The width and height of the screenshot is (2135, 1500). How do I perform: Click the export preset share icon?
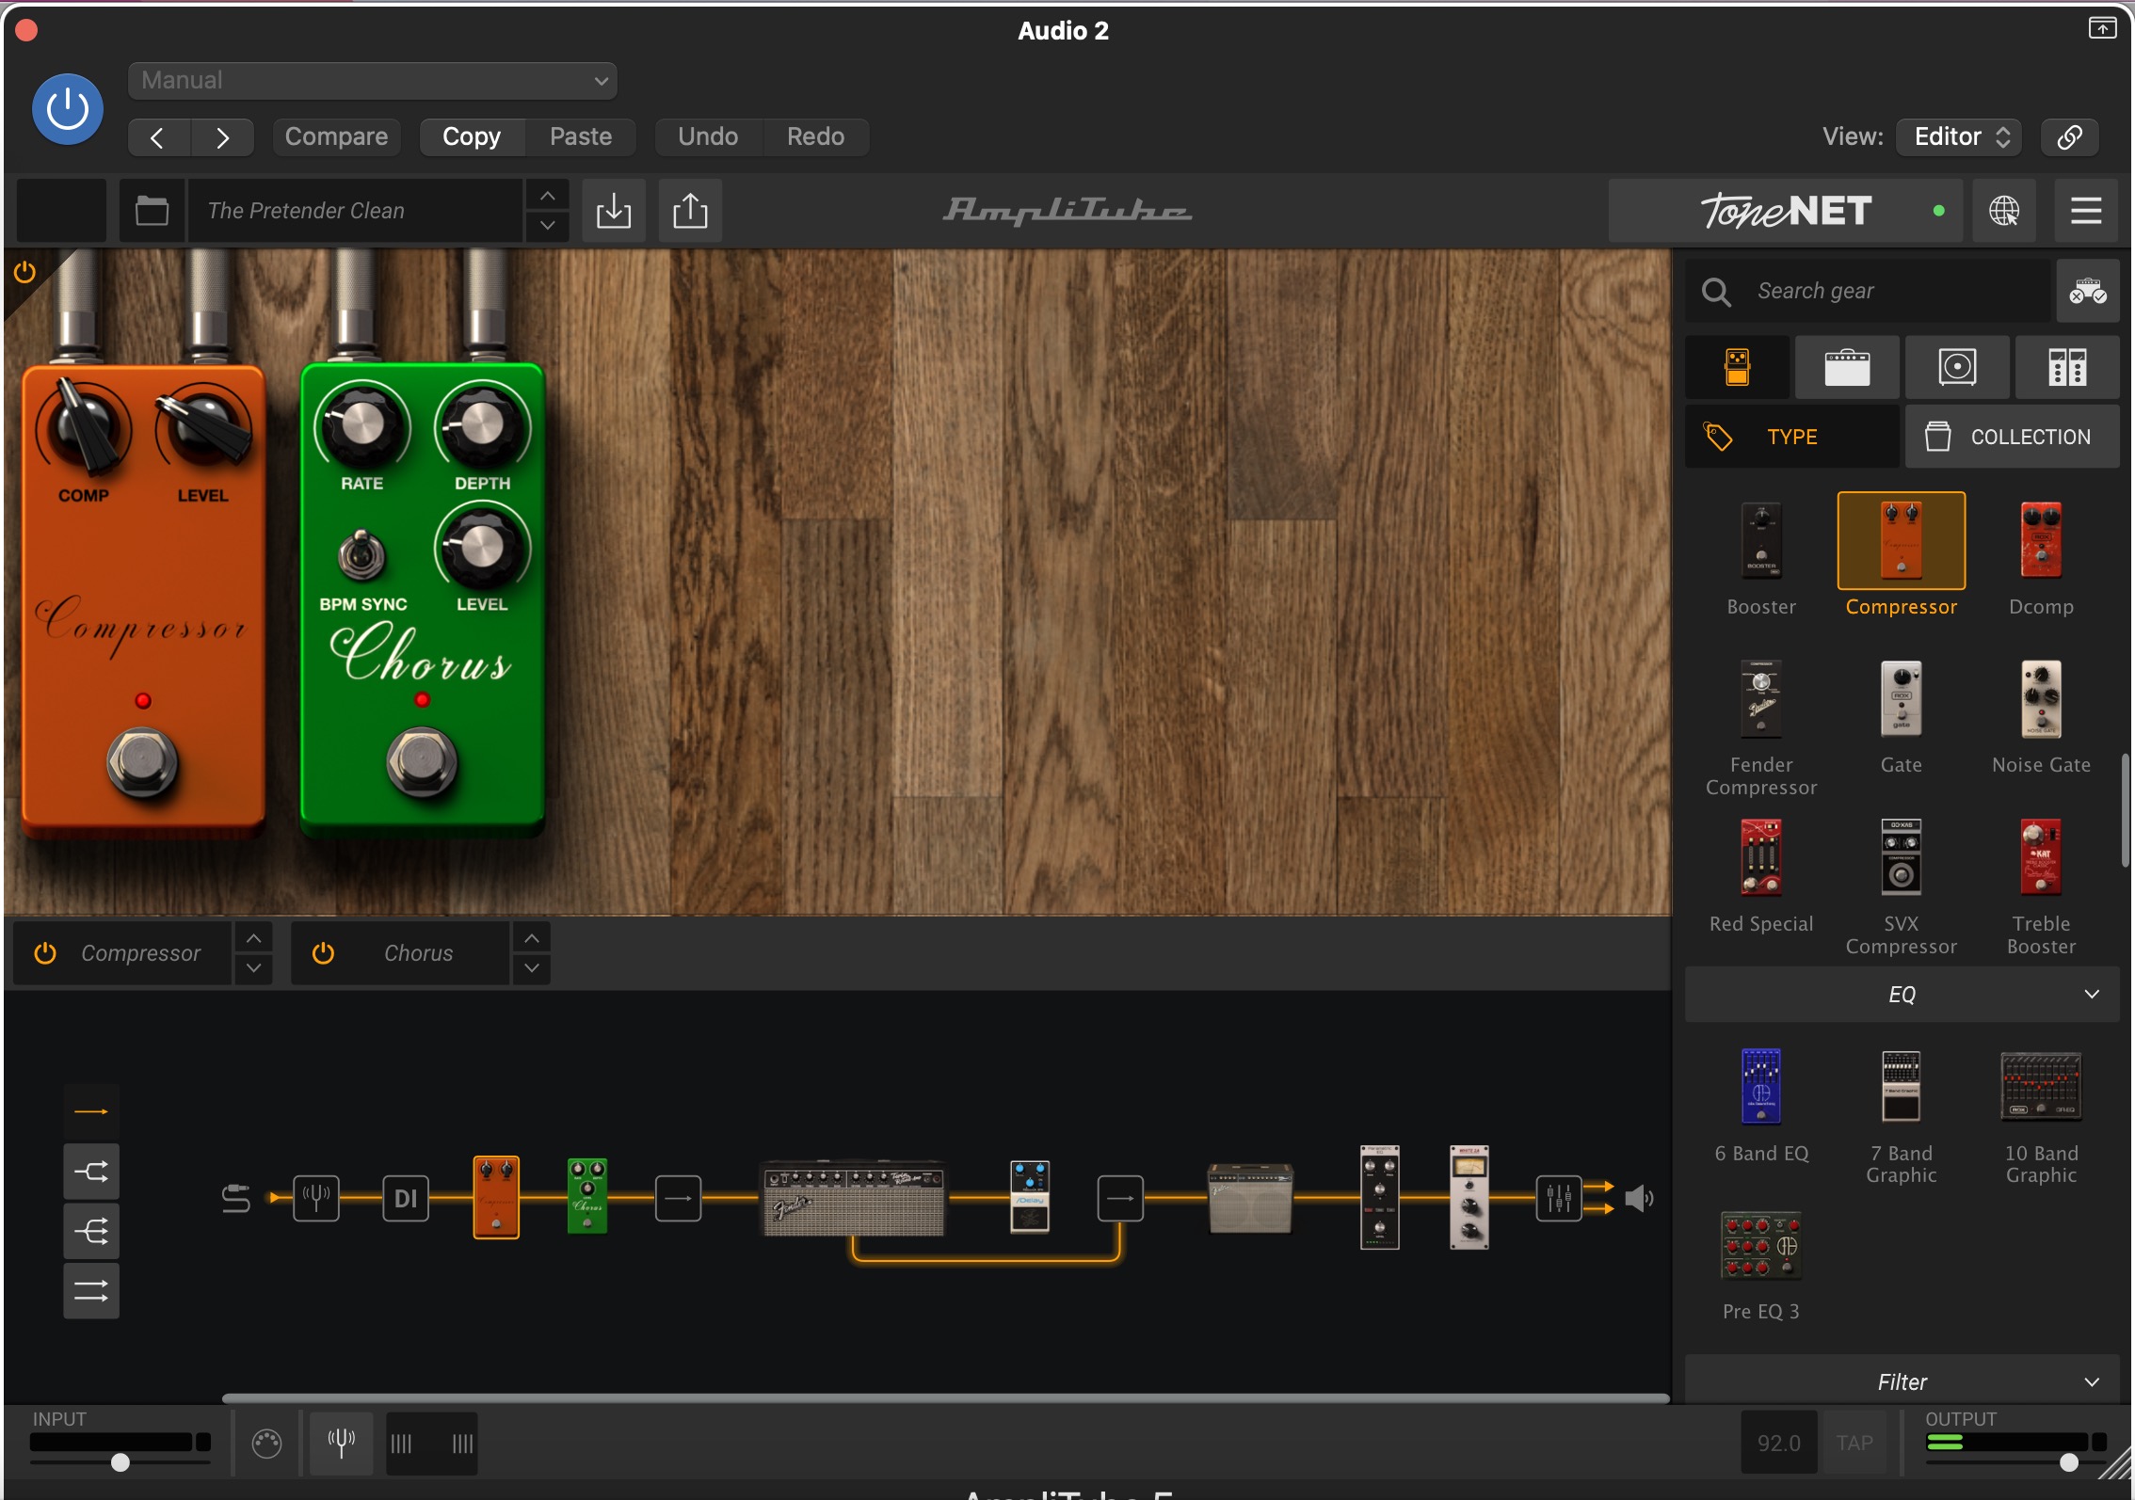pos(690,211)
